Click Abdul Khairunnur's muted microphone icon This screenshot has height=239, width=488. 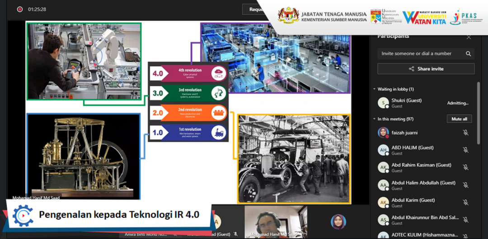pos(465,220)
